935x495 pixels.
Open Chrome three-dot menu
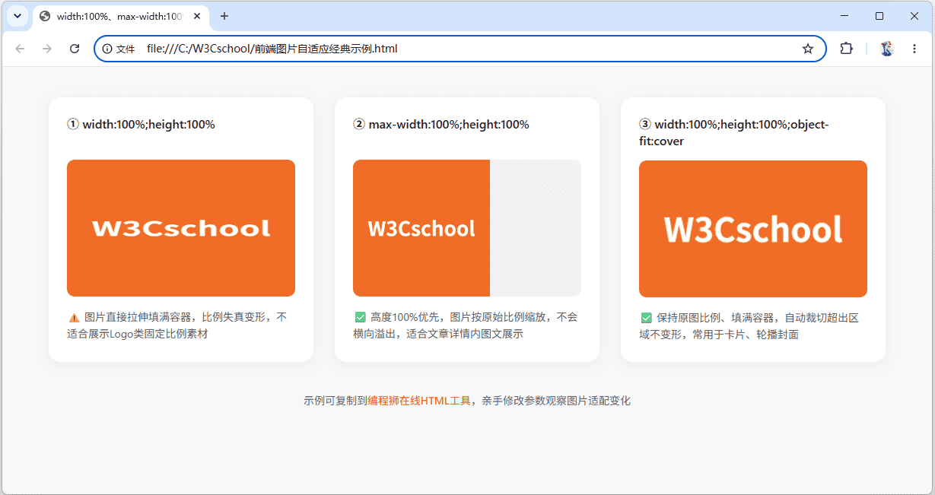[914, 49]
